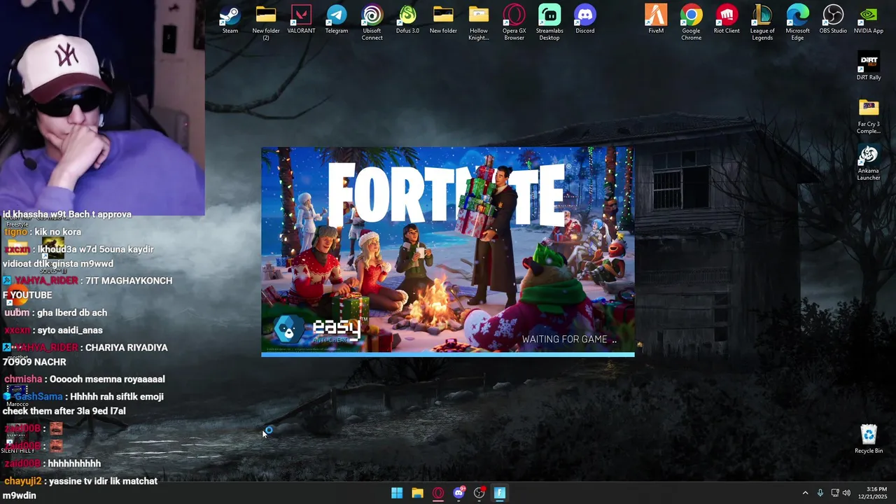Select the Fortnite taskbar icon
Viewport: 896px width, 504px height.
(x=500, y=493)
